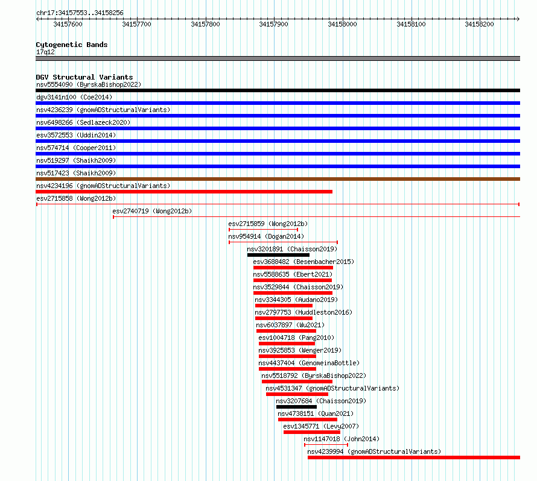Viewport: 537px width, 481px height.
Task: Select esv3688482 (Besenbacher2015) label
Action: coord(303,262)
